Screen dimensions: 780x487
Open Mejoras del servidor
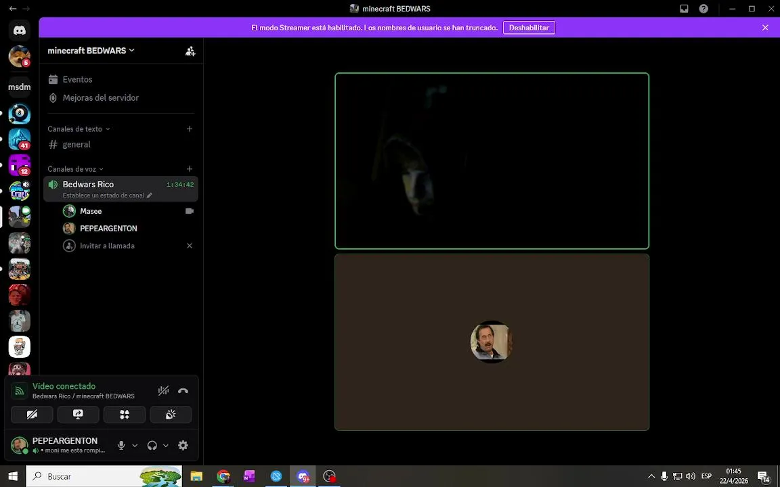click(x=121, y=98)
